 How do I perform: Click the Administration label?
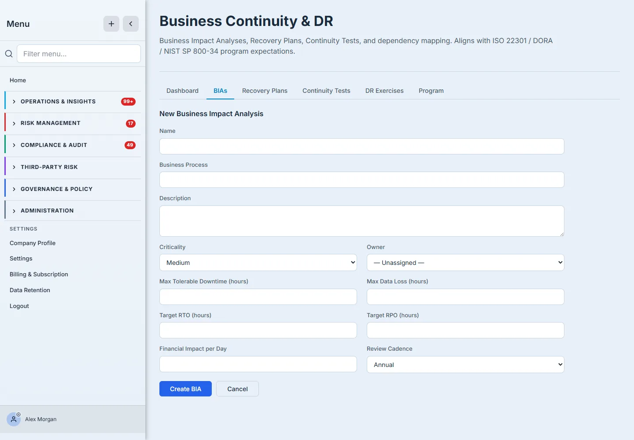click(x=47, y=211)
